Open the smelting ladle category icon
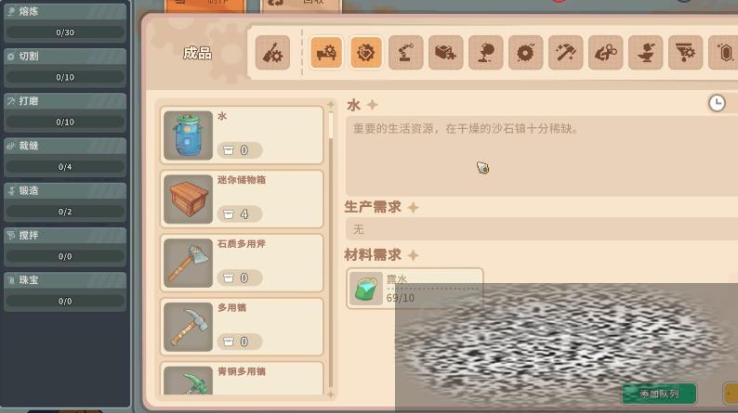This screenshot has width=738, height=413. click(486, 53)
